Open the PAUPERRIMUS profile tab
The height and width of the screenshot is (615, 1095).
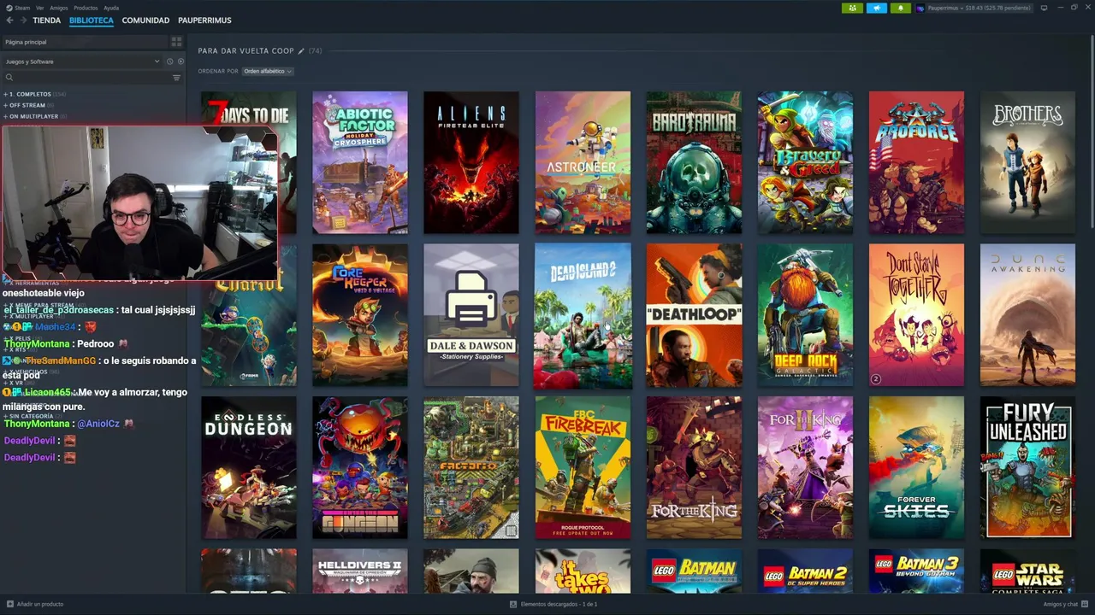204,20
